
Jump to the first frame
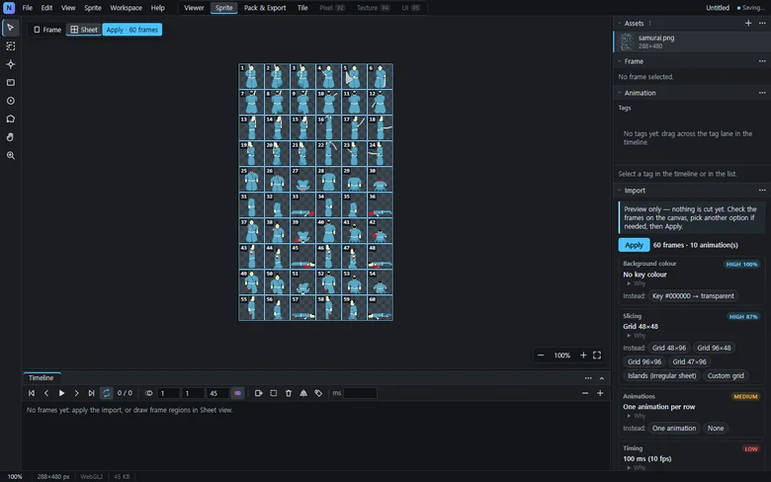(32, 393)
